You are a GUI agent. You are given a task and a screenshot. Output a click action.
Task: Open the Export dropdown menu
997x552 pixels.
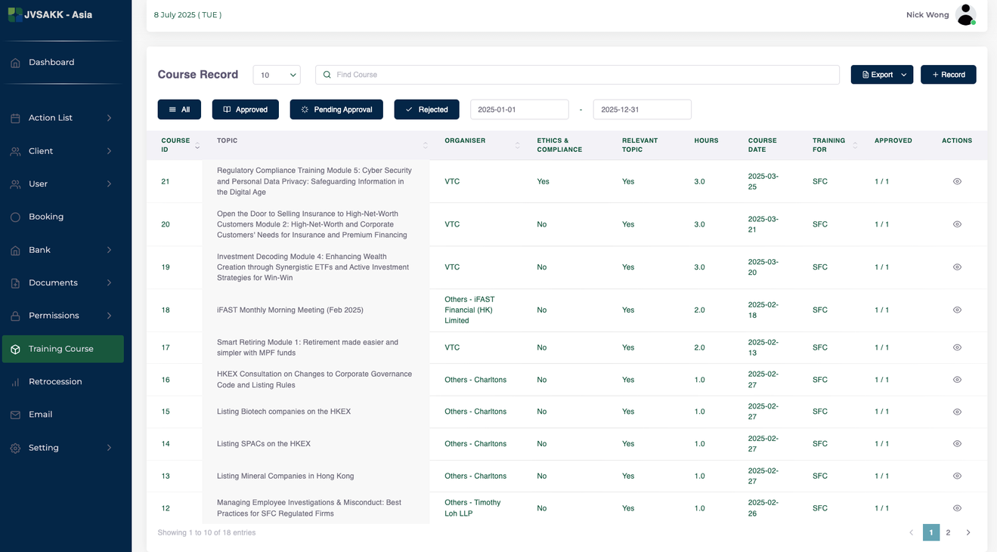(x=881, y=75)
